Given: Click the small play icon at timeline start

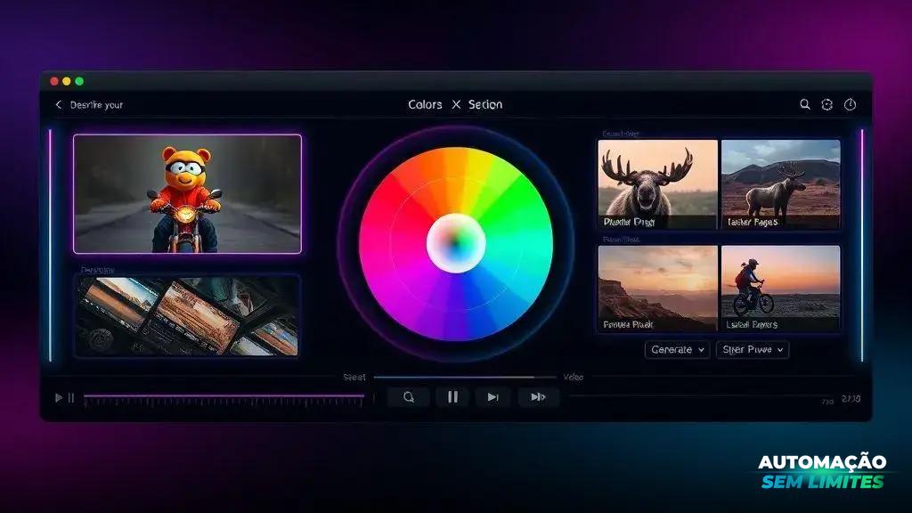Looking at the screenshot, I should (x=59, y=398).
